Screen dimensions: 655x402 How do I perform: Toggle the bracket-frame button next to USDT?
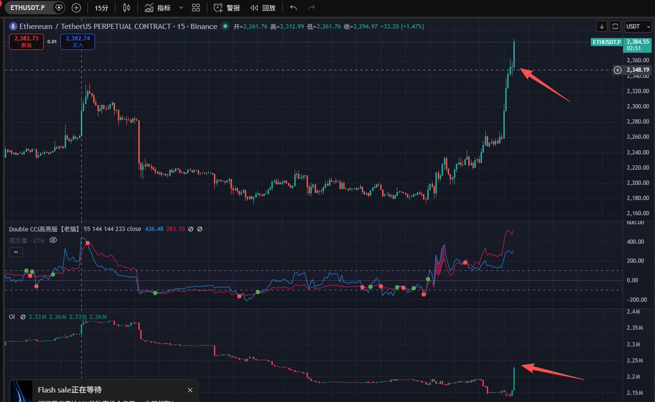[x=615, y=26]
